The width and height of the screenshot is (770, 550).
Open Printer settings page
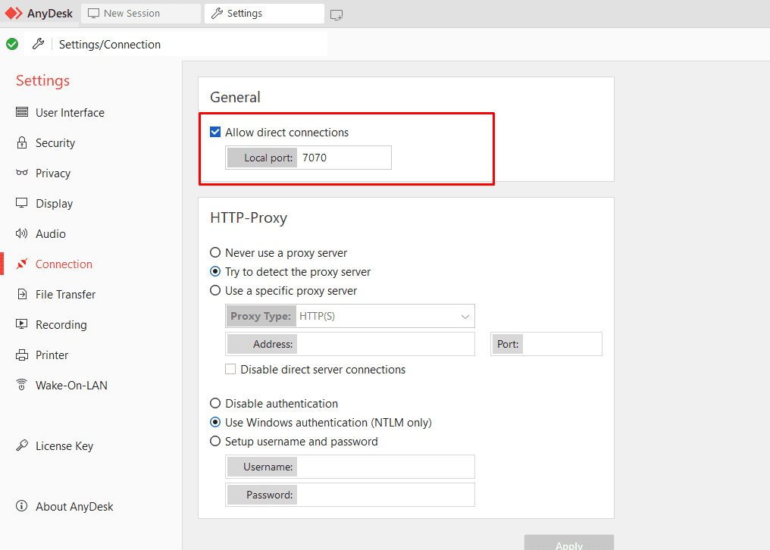(x=52, y=355)
